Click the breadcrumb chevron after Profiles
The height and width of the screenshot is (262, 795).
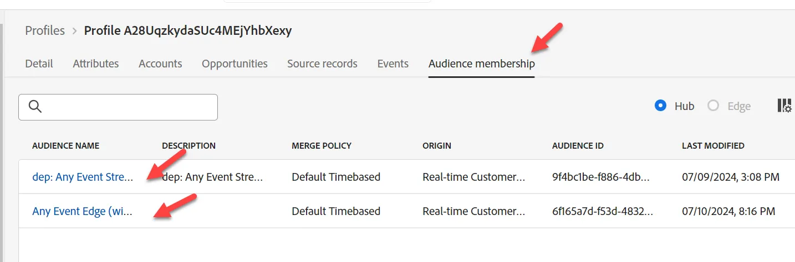click(74, 31)
